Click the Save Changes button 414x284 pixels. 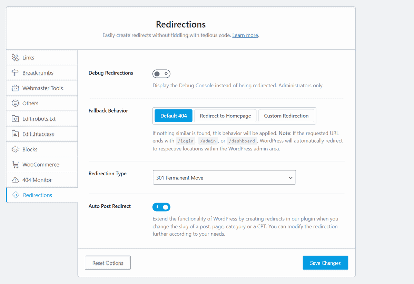(x=325, y=263)
